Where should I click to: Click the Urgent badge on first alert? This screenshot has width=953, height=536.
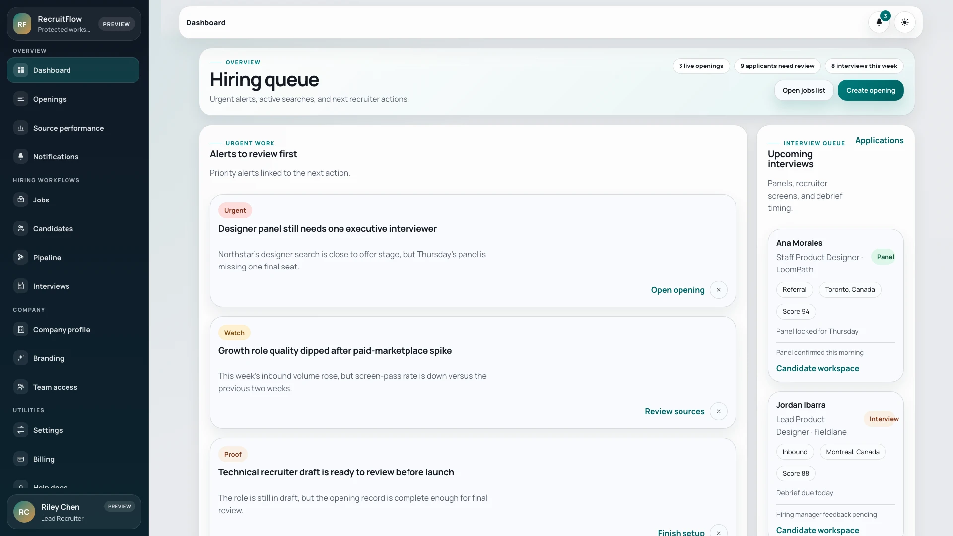[235, 210]
